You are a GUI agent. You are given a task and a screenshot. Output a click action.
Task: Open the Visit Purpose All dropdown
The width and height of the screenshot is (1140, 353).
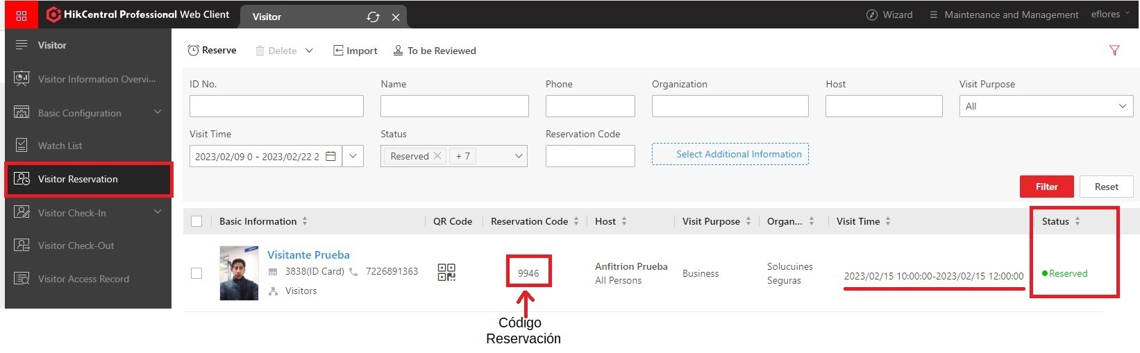1046,106
